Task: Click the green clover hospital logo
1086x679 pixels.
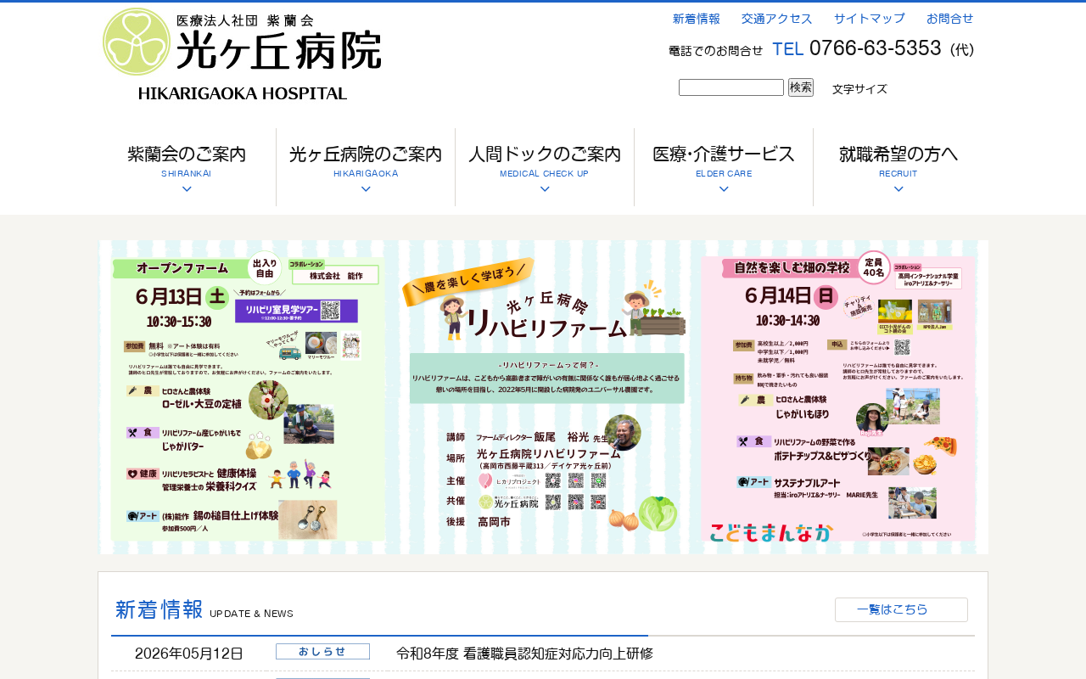Action: (x=137, y=42)
